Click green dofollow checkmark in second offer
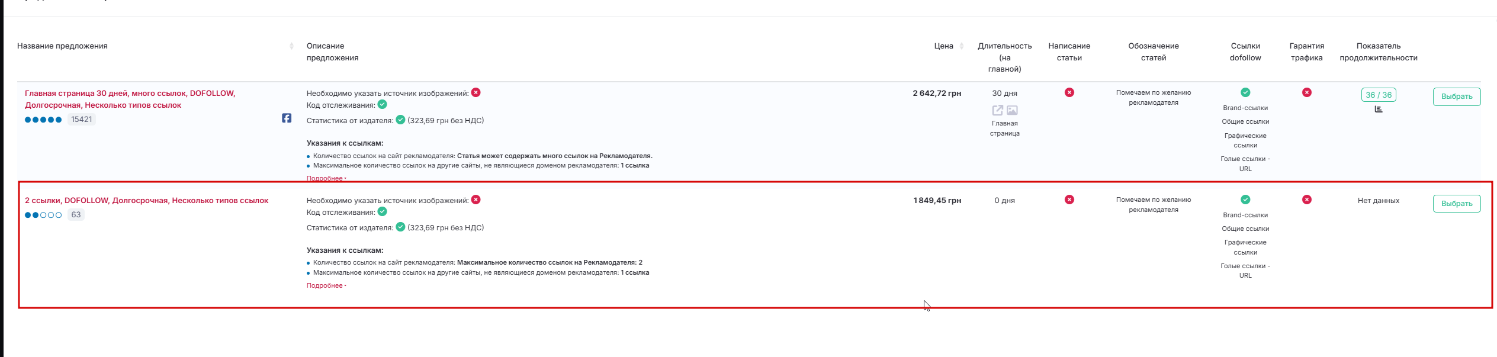The width and height of the screenshot is (1497, 357). (1245, 200)
